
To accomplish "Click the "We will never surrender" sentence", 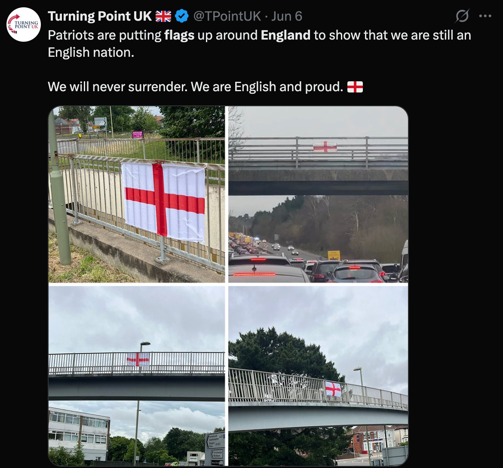I will coord(118,86).
